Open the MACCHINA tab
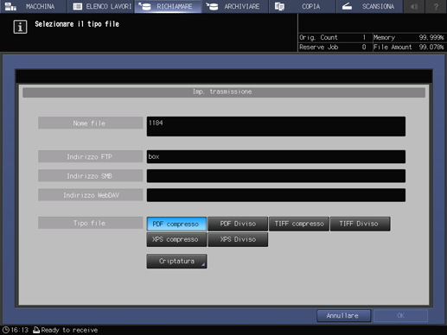The image size is (447, 335). (x=33, y=6)
